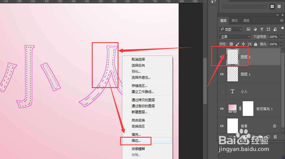Expand the 填充 slider arrow
Screen dimensions: 285x159
(282, 44)
